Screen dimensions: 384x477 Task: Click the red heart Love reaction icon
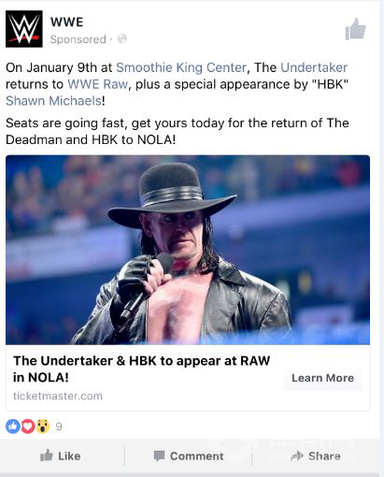tap(28, 426)
